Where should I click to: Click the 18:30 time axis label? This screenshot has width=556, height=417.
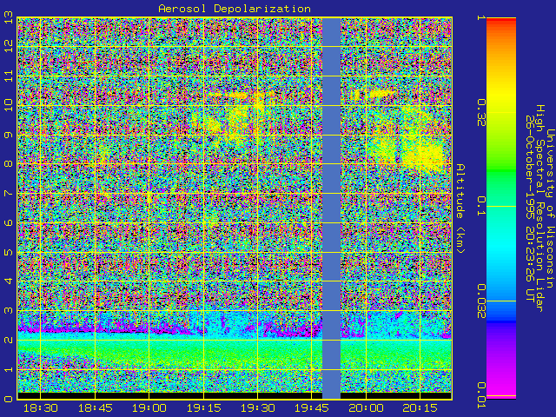pyautogui.click(x=41, y=408)
